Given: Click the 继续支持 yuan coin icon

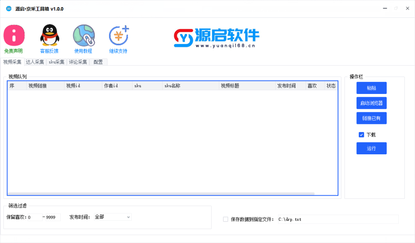Looking at the screenshot, I should tap(118, 36).
